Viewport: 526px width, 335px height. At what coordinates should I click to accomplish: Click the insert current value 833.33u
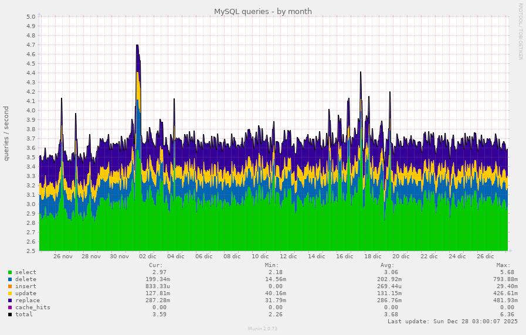coord(158,286)
